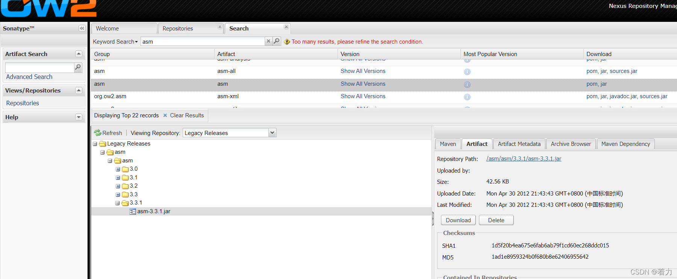Open the Artifact Metadata tab

coord(519,144)
